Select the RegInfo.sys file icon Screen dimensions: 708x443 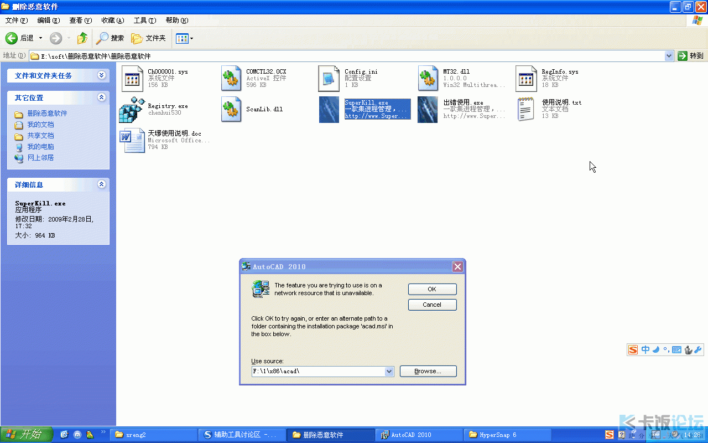[527, 79]
